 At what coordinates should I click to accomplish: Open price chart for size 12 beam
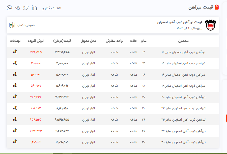click(15, 52)
